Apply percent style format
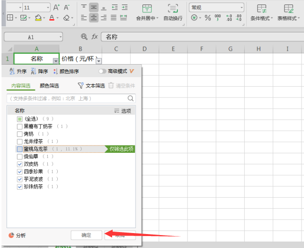This screenshot has height=248, width=304. 208,18
